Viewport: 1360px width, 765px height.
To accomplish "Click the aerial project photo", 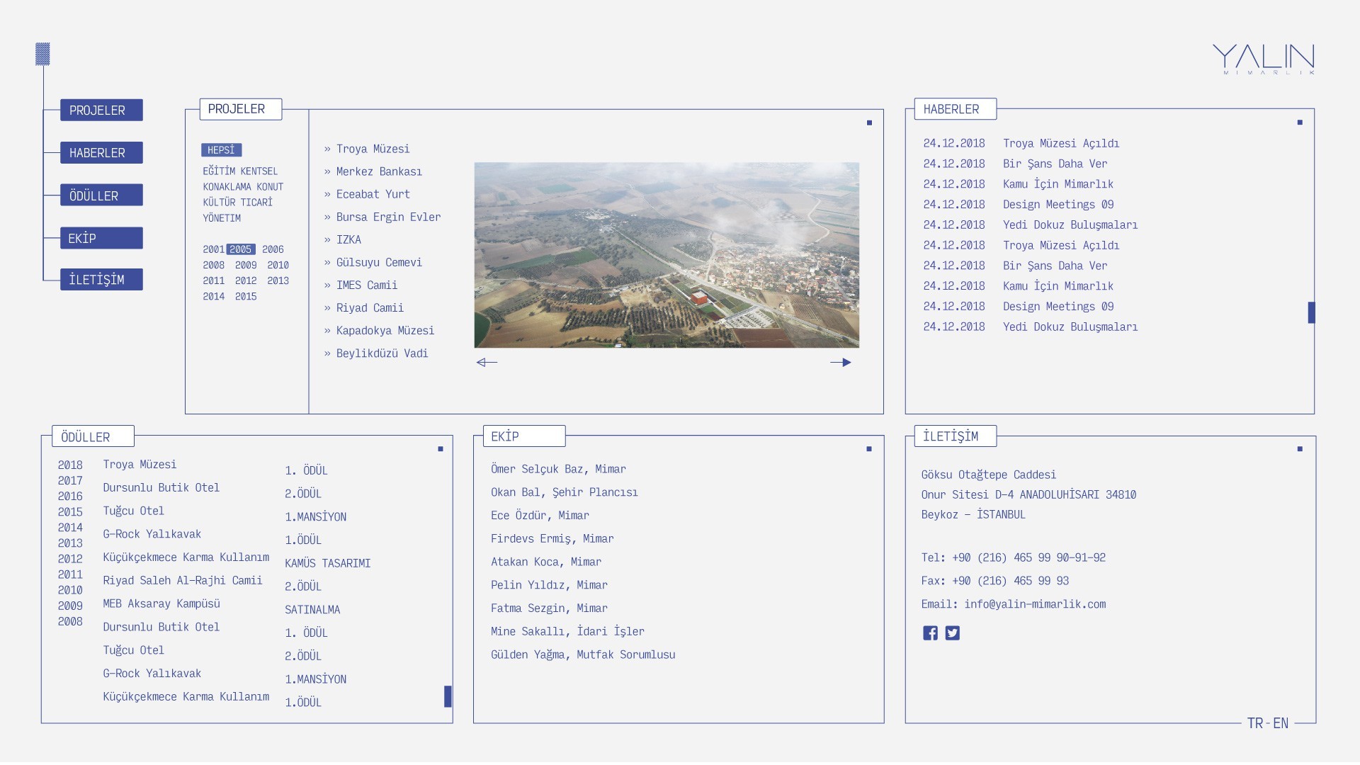I will 666,255.
